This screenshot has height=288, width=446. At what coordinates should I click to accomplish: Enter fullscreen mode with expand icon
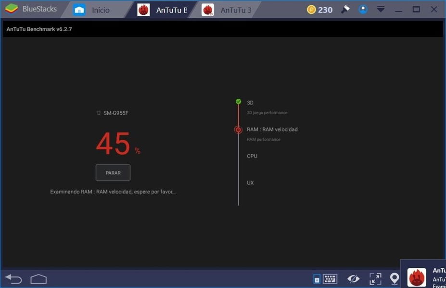[x=375, y=279]
